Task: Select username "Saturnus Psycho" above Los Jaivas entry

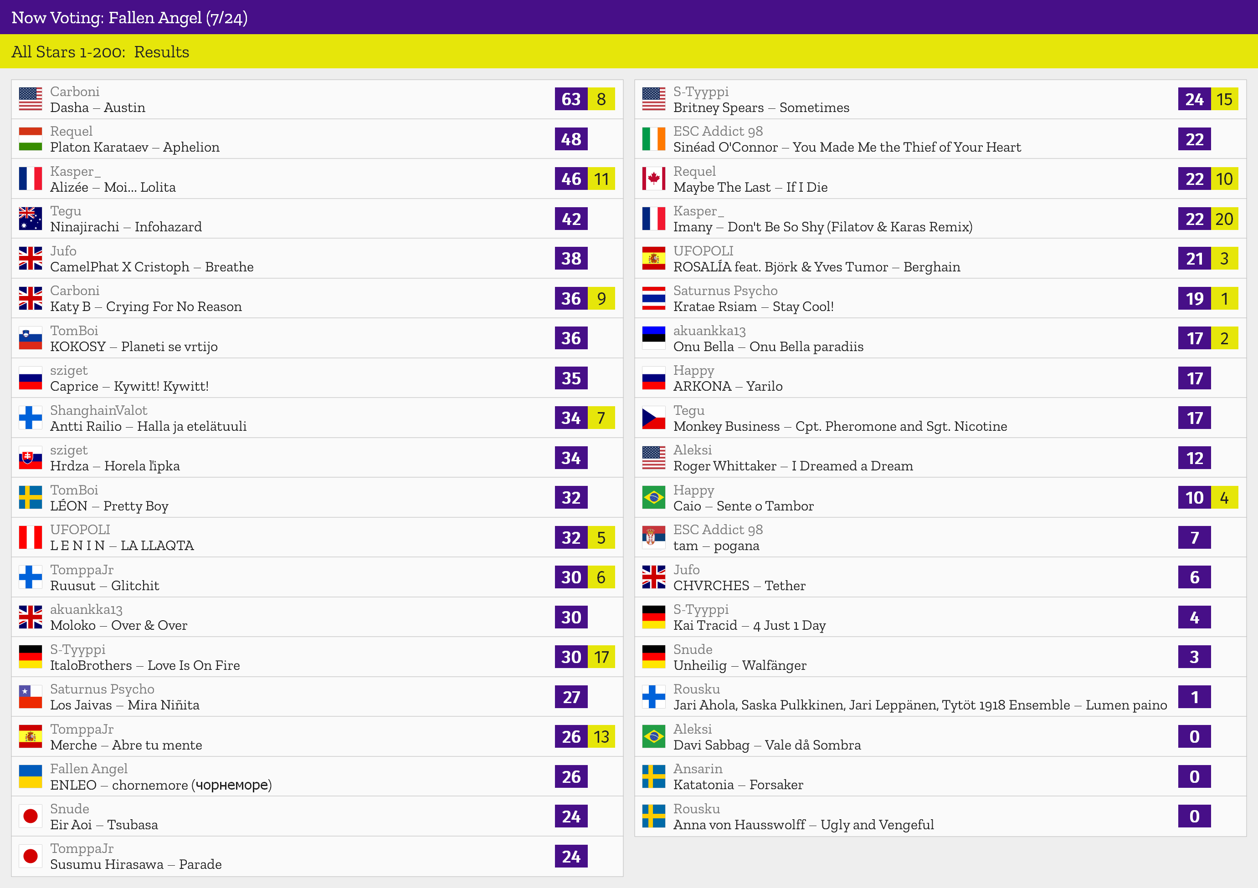Action: pos(103,689)
